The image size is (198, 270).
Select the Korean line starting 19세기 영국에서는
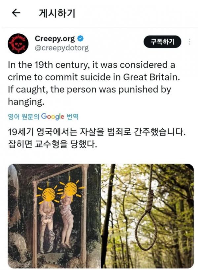tap(97, 132)
